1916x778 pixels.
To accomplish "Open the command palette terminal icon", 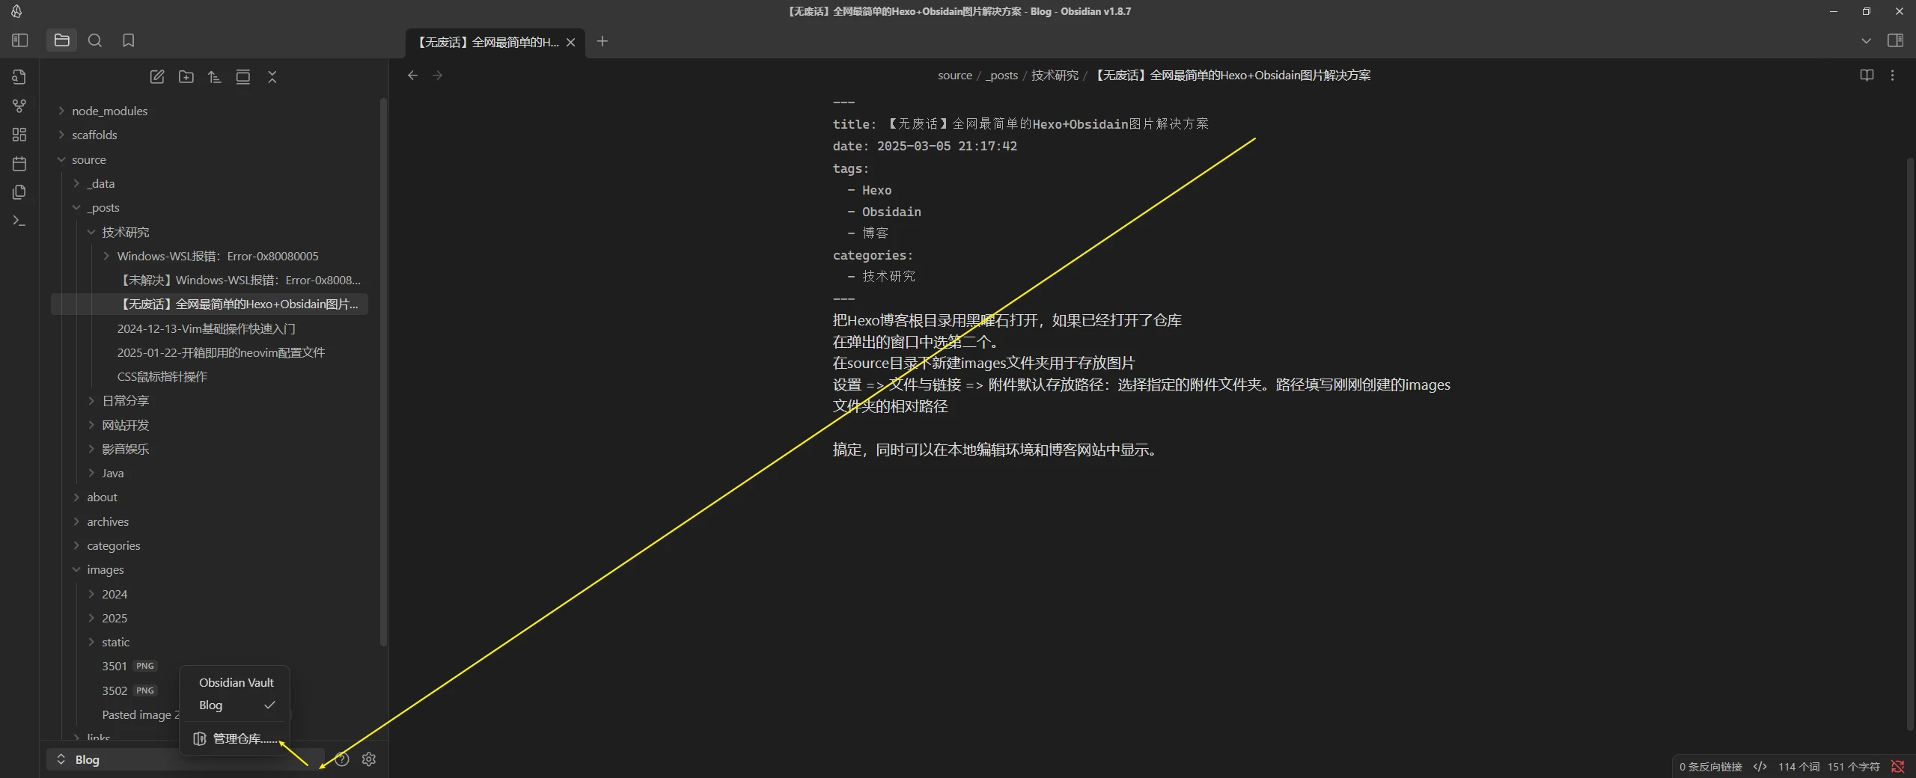I will [19, 221].
